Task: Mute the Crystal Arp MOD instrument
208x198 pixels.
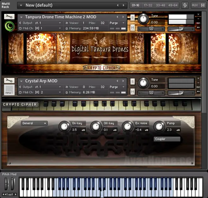Action: (x=132, y=91)
